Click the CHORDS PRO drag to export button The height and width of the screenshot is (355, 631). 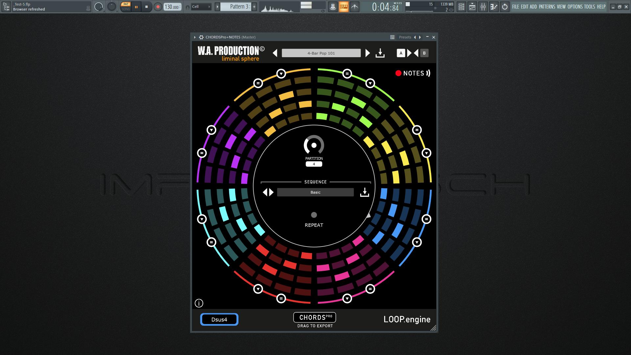coord(315,318)
